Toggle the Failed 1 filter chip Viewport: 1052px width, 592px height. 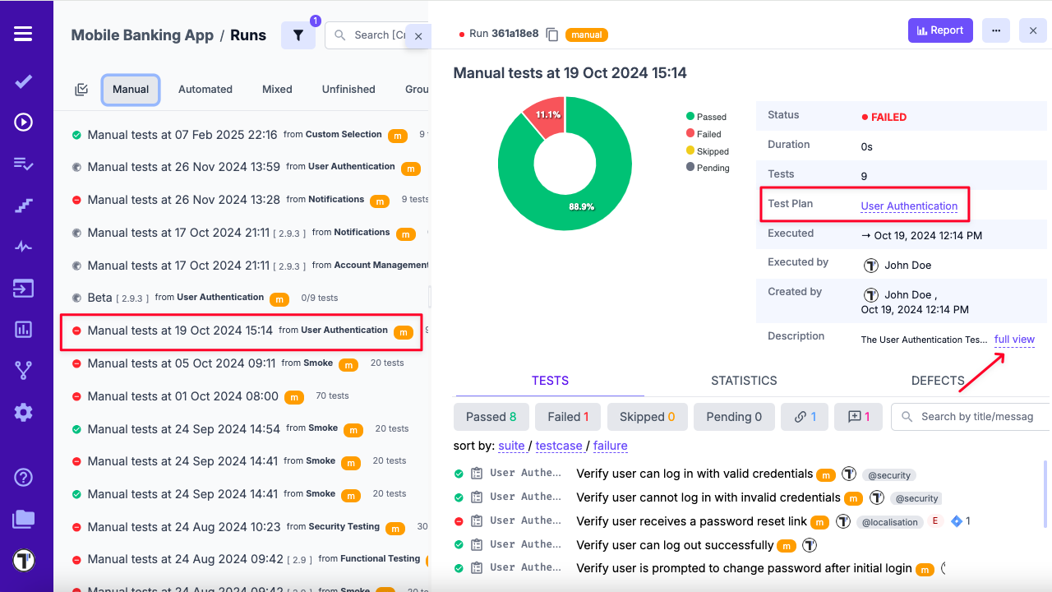(x=567, y=417)
